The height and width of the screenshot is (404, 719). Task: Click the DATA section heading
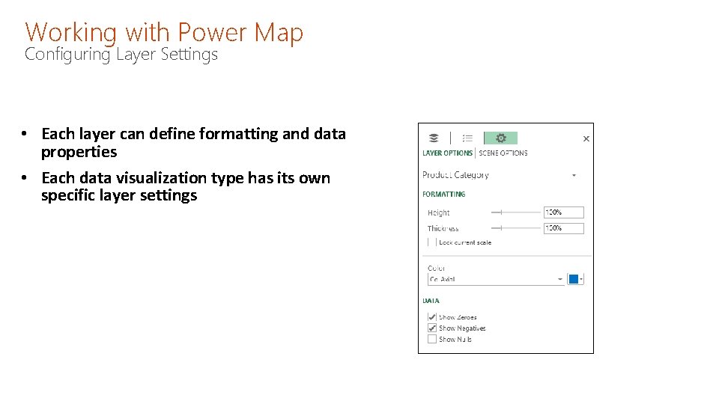431,301
